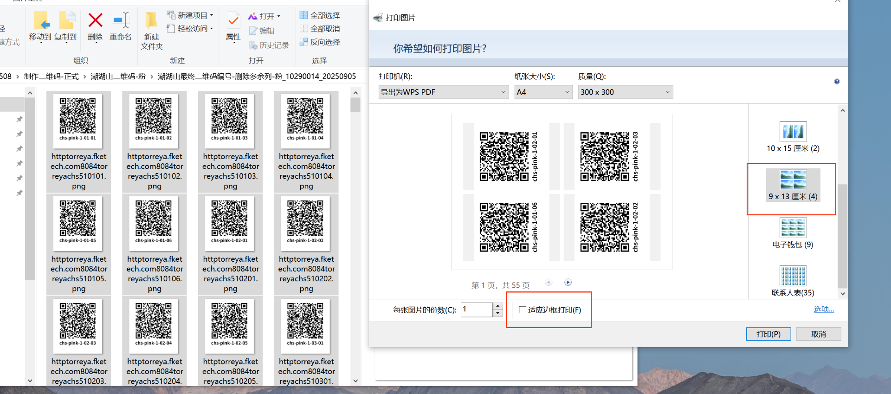Click Select All (全部选择) in ribbon
This screenshot has width=891, height=394.
(x=320, y=15)
